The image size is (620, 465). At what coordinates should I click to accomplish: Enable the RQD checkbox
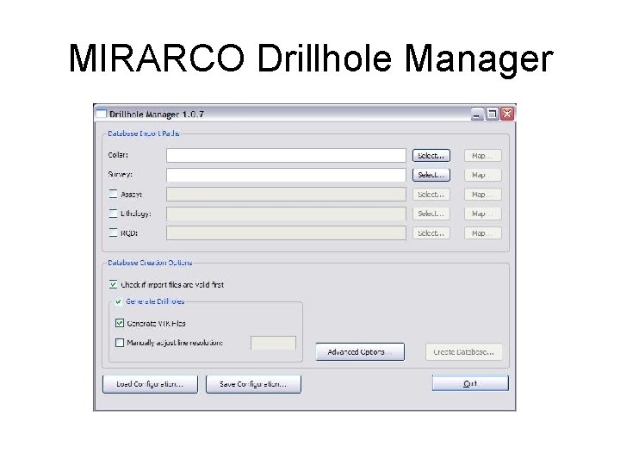coord(114,232)
